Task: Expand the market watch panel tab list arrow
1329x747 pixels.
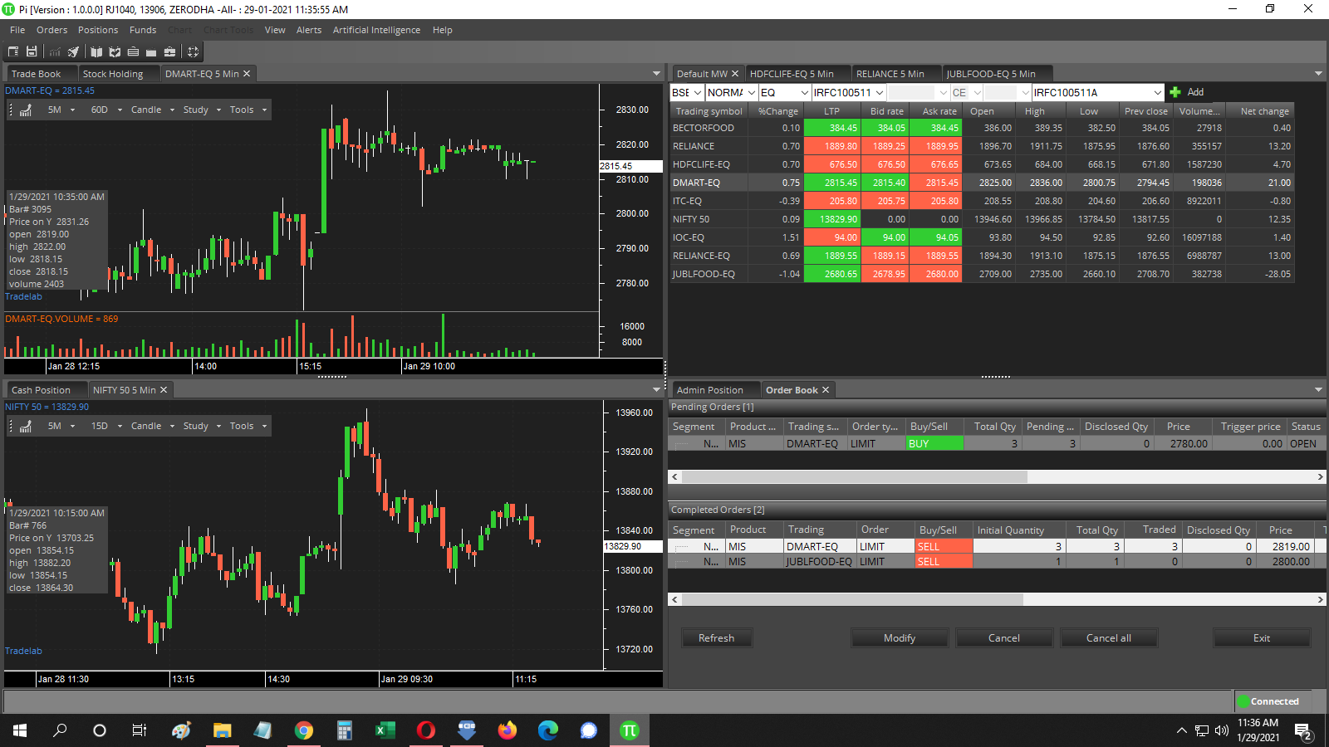Action: click(x=1318, y=74)
